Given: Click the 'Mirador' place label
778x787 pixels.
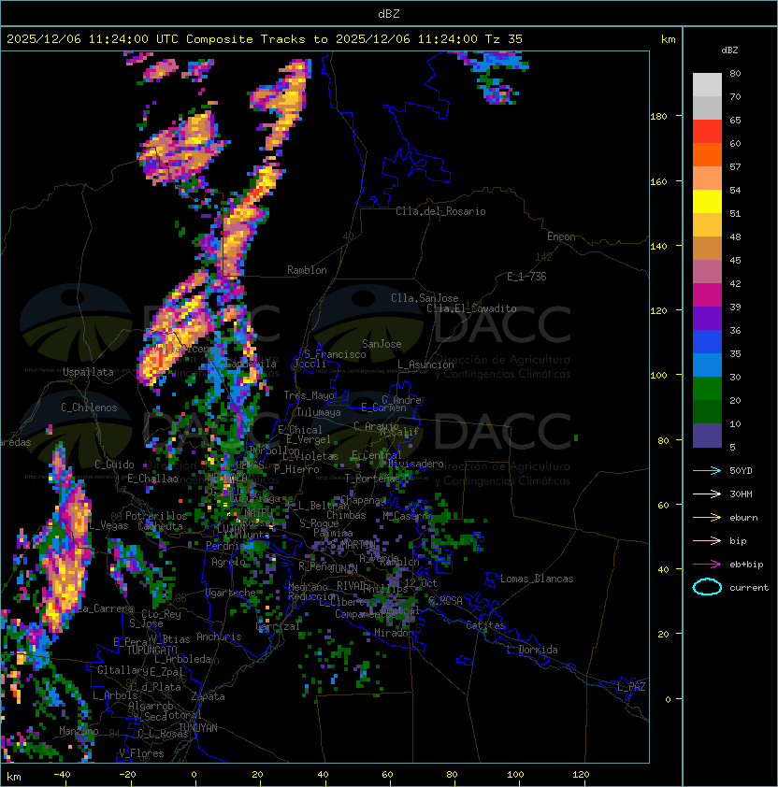Looking at the screenshot, I should coord(394,633).
